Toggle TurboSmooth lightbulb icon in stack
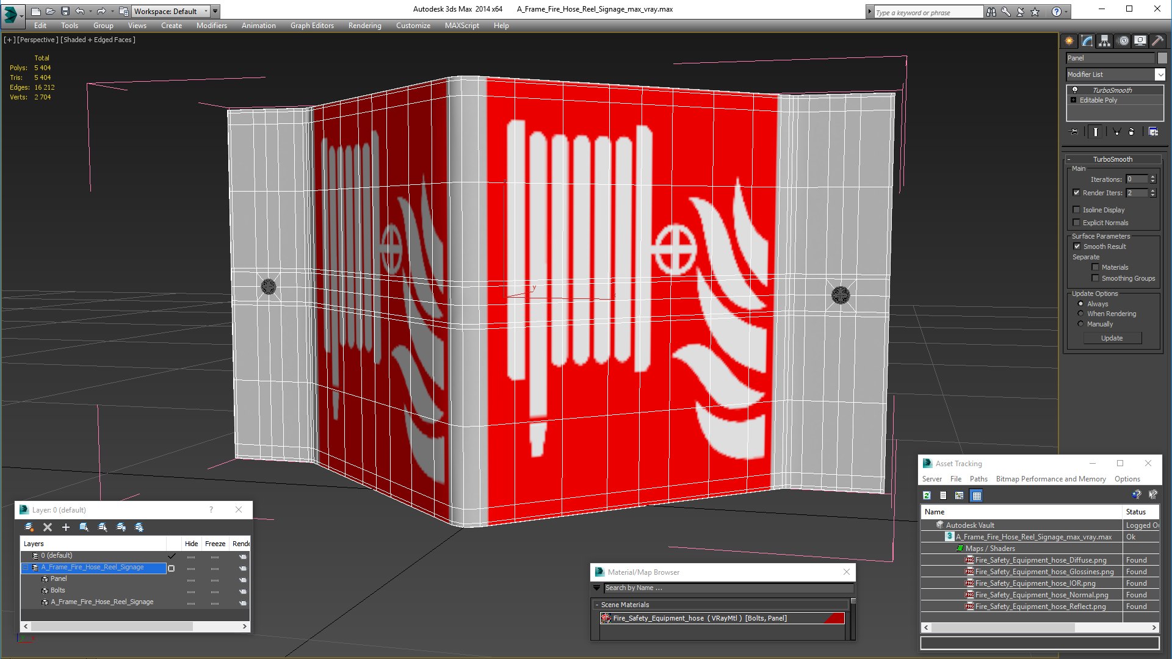1172x659 pixels. (x=1075, y=90)
